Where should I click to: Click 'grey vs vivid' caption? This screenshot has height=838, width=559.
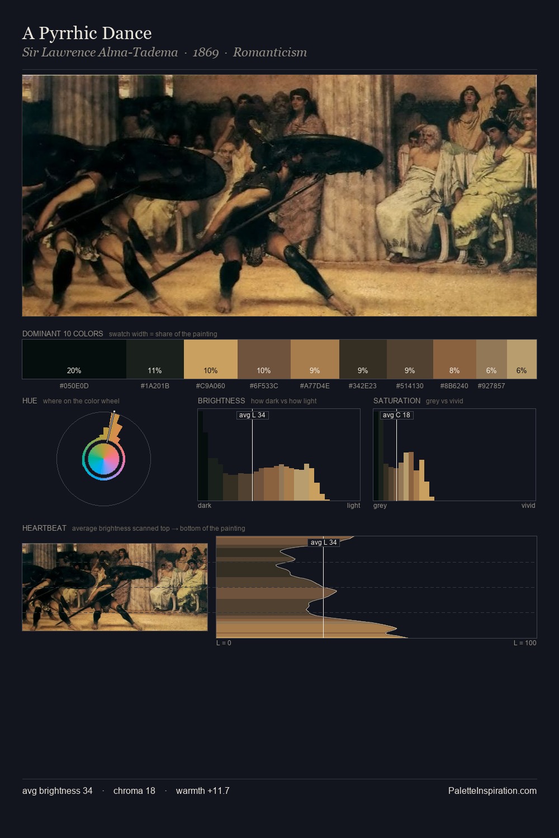[444, 401]
